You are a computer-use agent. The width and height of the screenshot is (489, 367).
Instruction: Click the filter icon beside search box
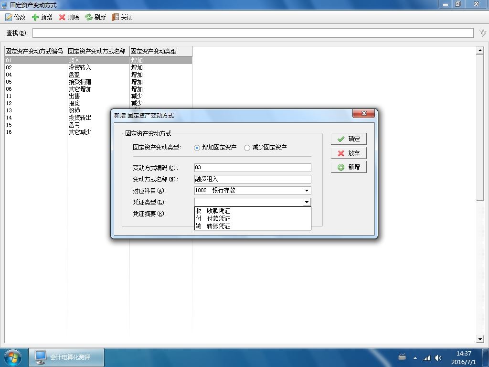(482, 33)
